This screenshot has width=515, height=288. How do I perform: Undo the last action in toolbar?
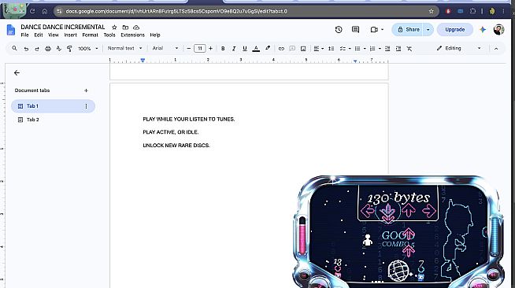[x=26, y=49]
